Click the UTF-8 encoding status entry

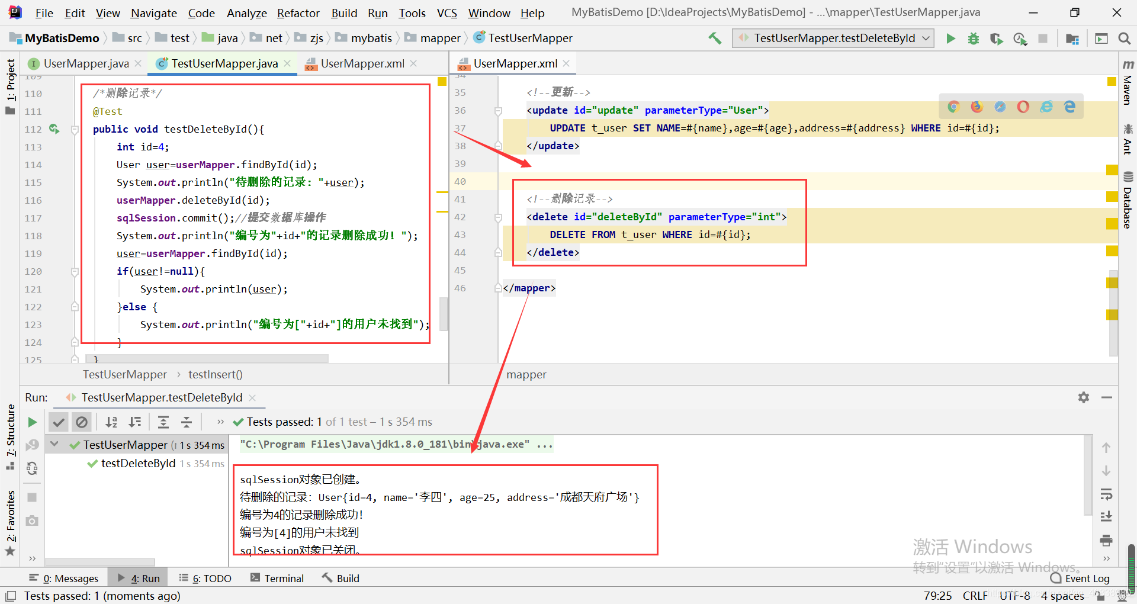pyautogui.click(x=1014, y=596)
